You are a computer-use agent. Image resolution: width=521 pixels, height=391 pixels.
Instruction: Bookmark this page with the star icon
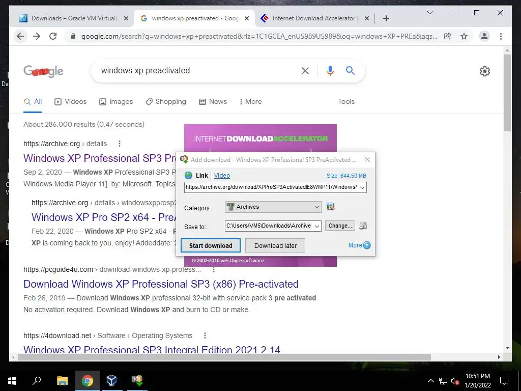(464, 36)
